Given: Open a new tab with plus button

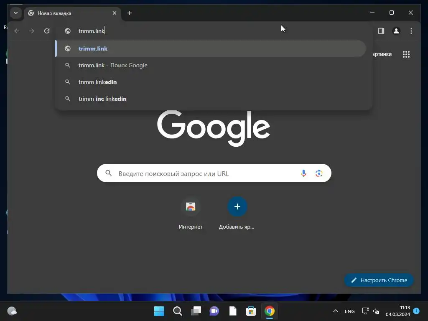Looking at the screenshot, I should (x=130, y=13).
